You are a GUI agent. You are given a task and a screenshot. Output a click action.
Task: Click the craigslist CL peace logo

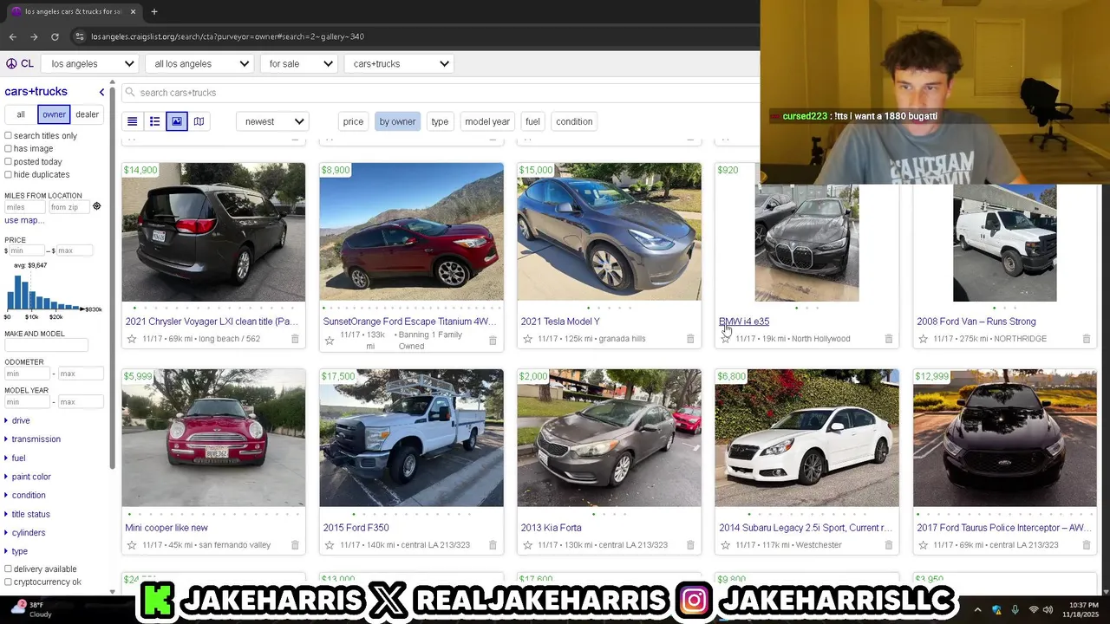point(19,63)
